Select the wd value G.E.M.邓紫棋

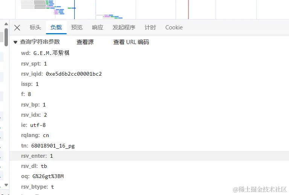(51, 53)
